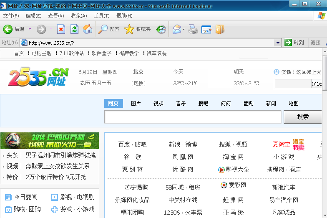Open the 编辑(E) menu
Screen dimensions: 327x218
pyautogui.click(x=33, y=16)
